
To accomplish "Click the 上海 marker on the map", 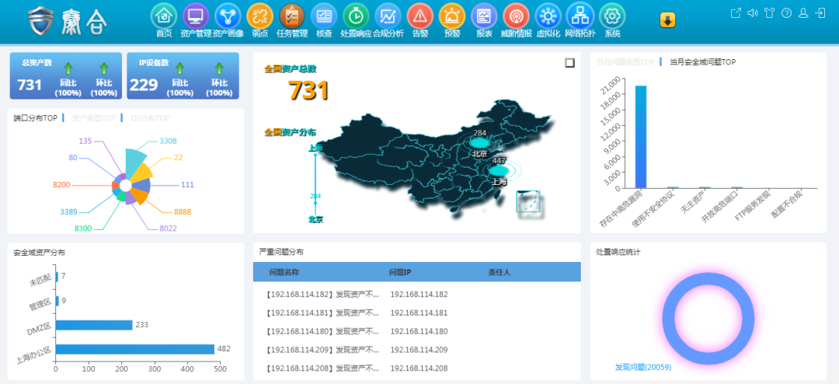I will click(499, 172).
